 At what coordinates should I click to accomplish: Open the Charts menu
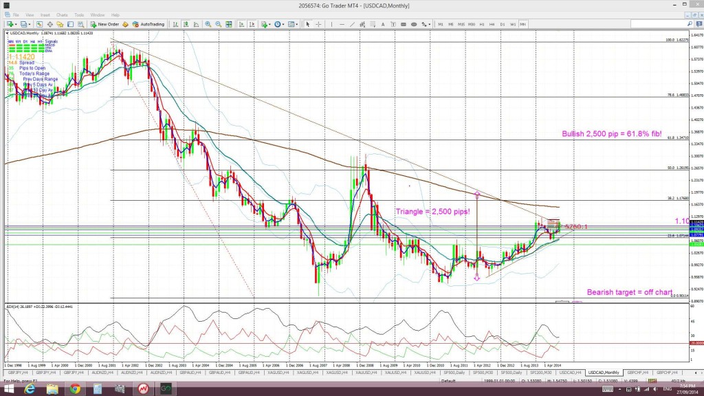click(62, 15)
